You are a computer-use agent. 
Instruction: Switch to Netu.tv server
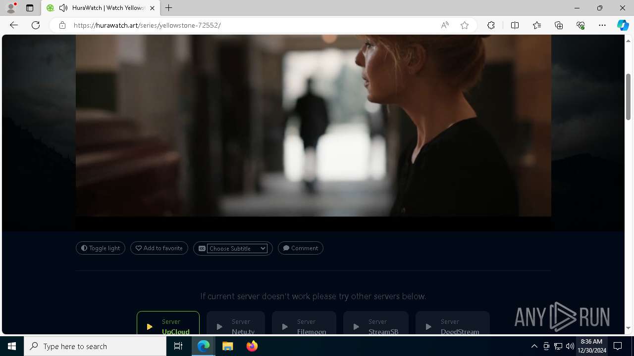pyautogui.click(x=236, y=323)
